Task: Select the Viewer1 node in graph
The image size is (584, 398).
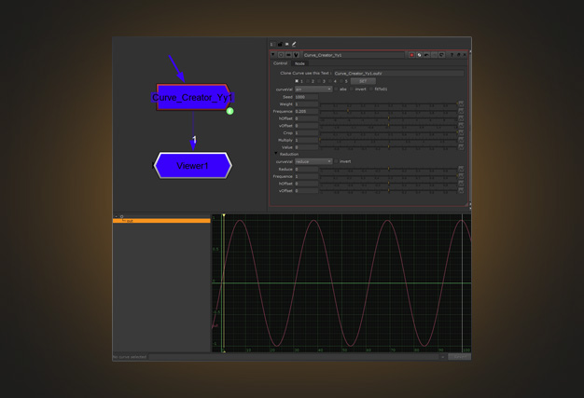Action: click(x=192, y=166)
